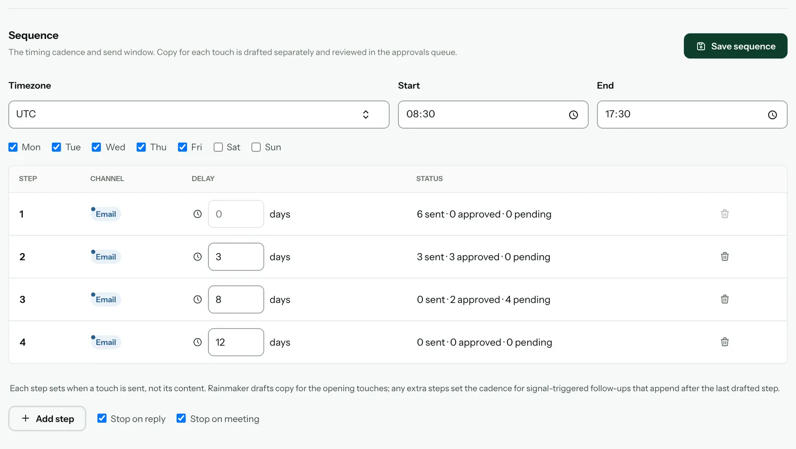Click the Sequence section heading
The image size is (796, 449).
coord(33,35)
